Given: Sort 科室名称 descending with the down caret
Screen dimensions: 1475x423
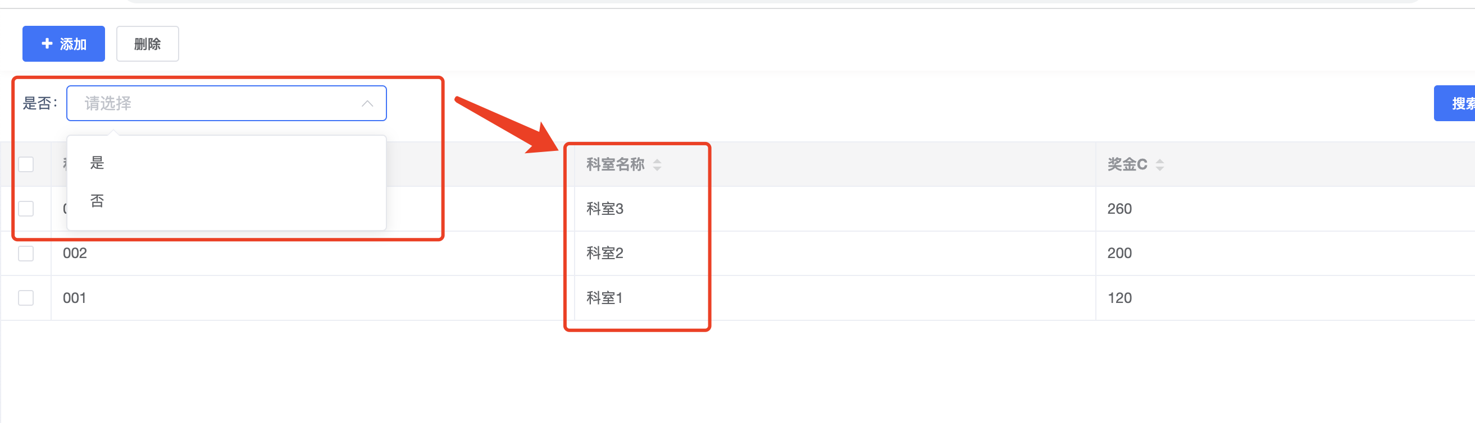Looking at the screenshot, I should click(657, 169).
